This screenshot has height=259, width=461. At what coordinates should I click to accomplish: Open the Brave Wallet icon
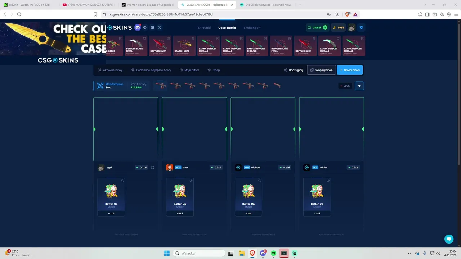(x=434, y=14)
